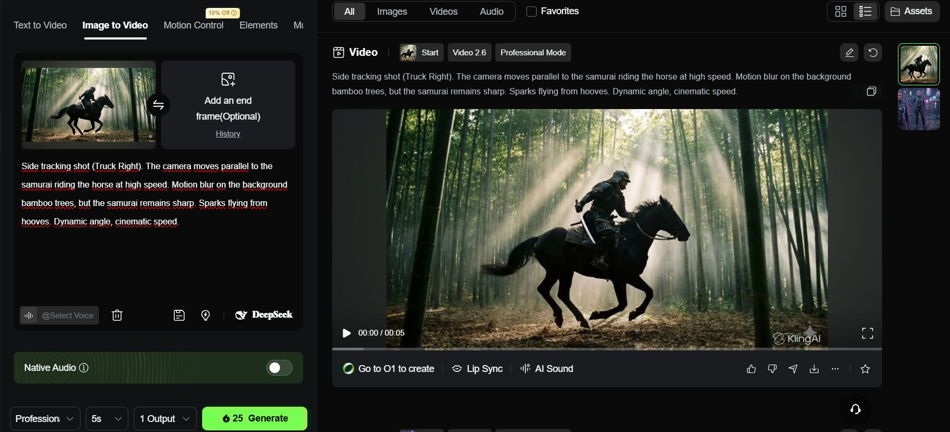Open the 5s duration dropdown

pos(107,419)
